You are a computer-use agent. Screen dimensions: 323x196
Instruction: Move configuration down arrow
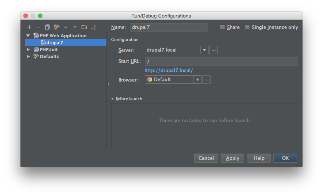click(x=75, y=27)
